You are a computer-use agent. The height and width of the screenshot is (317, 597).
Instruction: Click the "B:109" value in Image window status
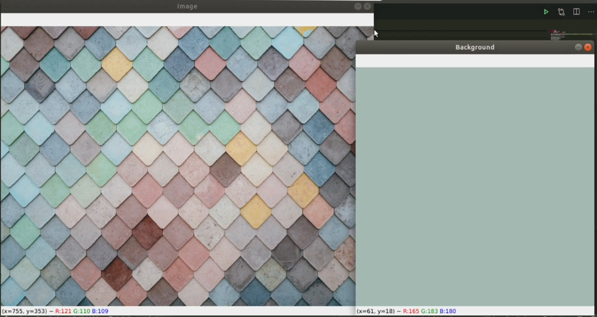pyautogui.click(x=100, y=311)
